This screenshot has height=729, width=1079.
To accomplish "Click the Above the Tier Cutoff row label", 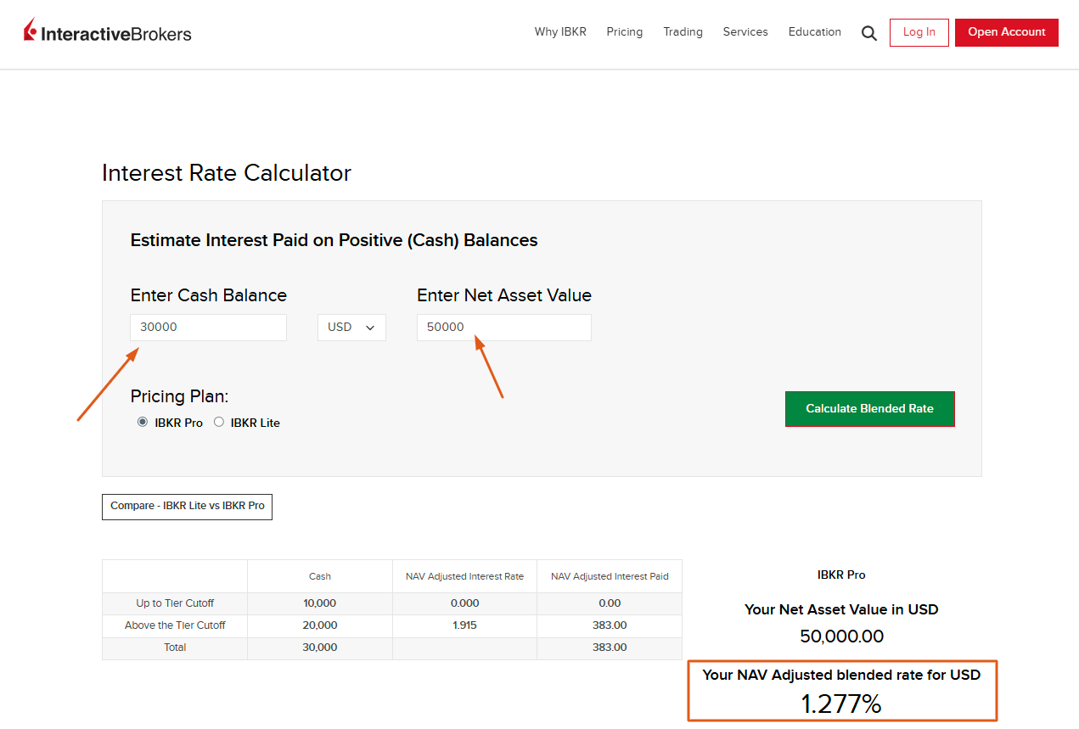I will 175,625.
